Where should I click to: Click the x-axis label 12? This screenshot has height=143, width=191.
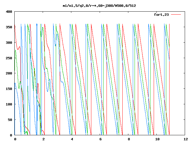[x=186, y=139]
